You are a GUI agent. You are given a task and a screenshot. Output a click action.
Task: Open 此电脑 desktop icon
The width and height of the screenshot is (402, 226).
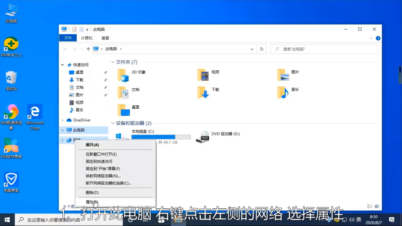tap(11, 13)
